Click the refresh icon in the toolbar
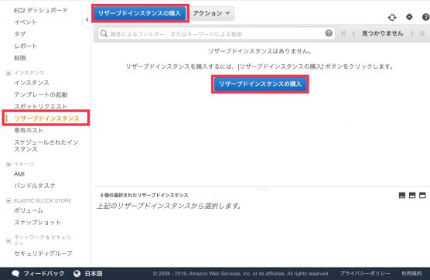The height and width of the screenshot is (280, 430). pyautogui.click(x=392, y=18)
